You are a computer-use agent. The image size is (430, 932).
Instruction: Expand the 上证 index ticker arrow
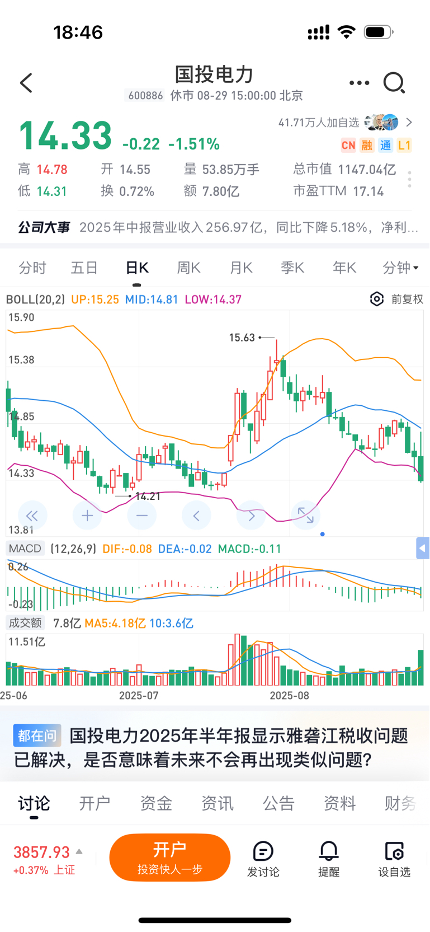tap(79, 851)
